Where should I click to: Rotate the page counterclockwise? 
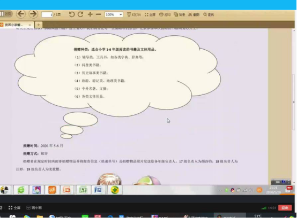pyautogui.click(x=72, y=14)
